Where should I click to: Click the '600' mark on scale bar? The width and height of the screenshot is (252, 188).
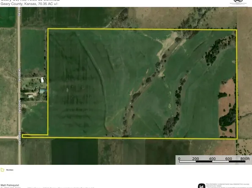[x=229, y=158]
